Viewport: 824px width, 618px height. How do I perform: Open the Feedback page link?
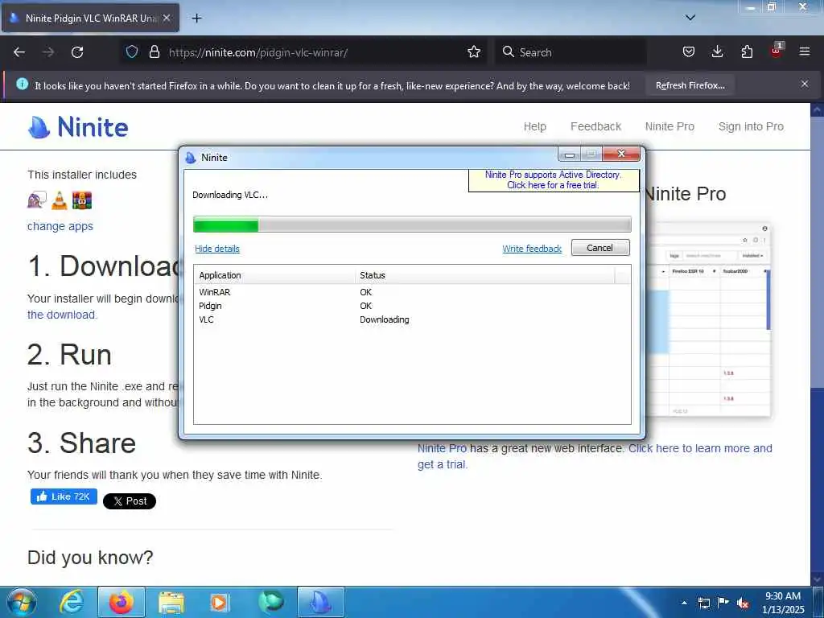tap(596, 126)
